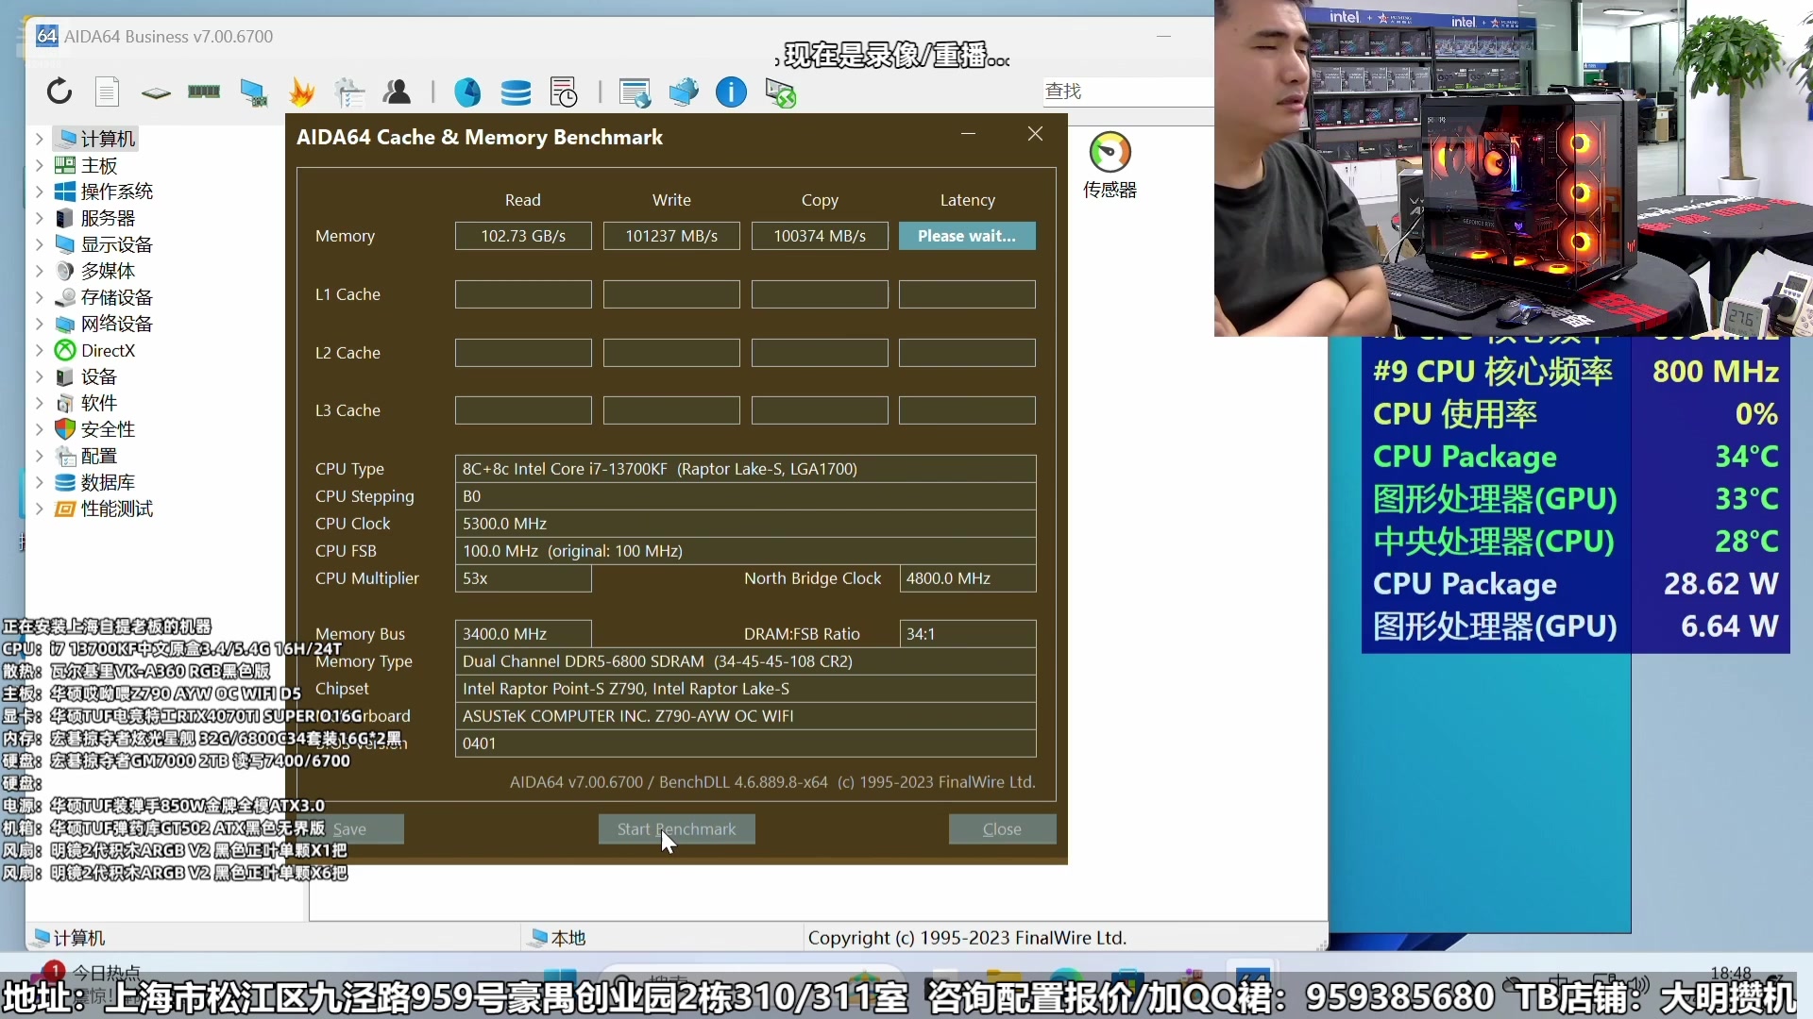Minimize the Cache & Memory Benchmark dialog
Image resolution: width=1813 pixels, height=1019 pixels.
pyautogui.click(x=968, y=134)
